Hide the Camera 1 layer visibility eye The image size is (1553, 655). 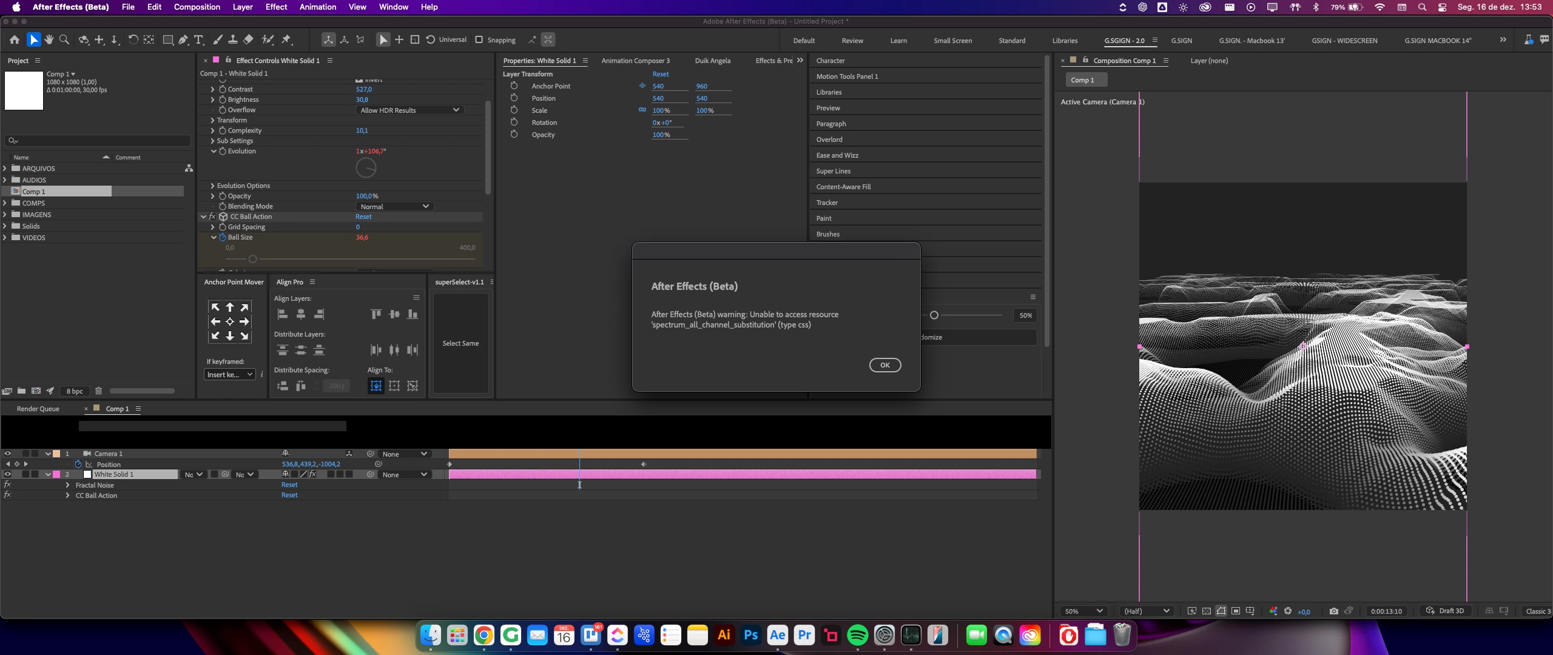tap(8, 454)
